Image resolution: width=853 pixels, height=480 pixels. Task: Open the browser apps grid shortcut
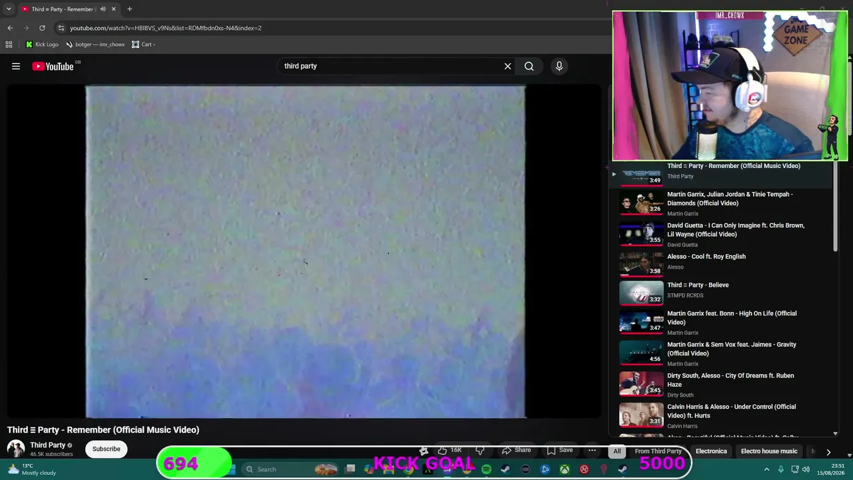pyautogui.click(x=9, y=45)
